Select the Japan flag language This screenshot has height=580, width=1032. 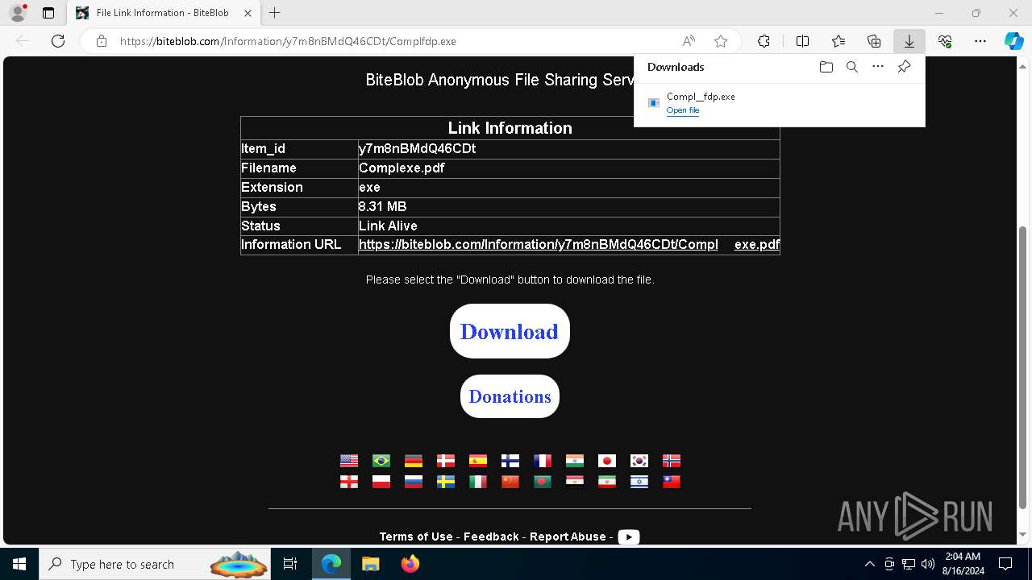(607, 461)
